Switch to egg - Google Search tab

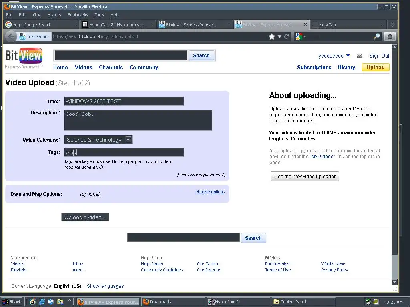41,24
